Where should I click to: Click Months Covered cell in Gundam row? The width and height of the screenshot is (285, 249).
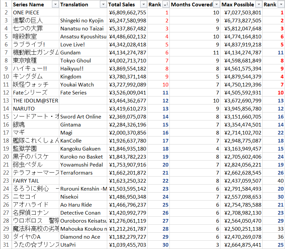coord(195,53)
